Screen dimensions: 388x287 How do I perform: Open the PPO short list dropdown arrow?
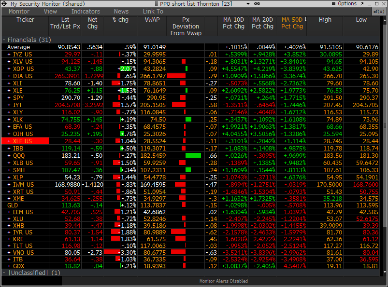[x=248, y=4]
